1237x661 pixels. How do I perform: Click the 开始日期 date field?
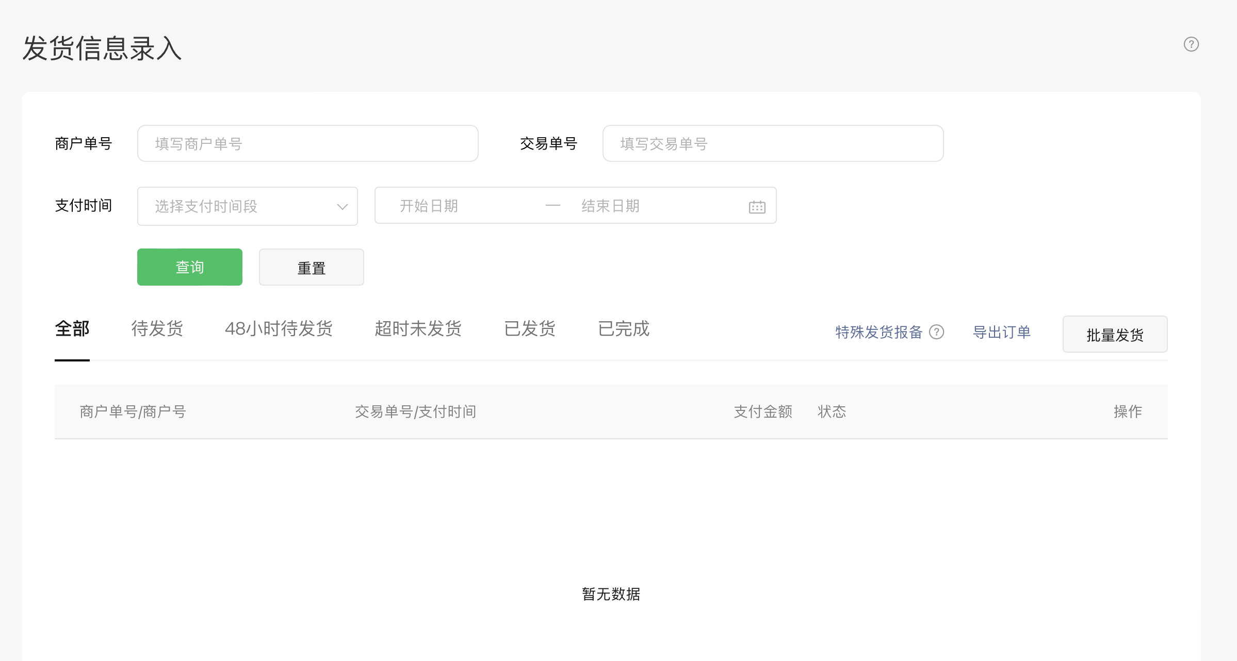[454, 206]
